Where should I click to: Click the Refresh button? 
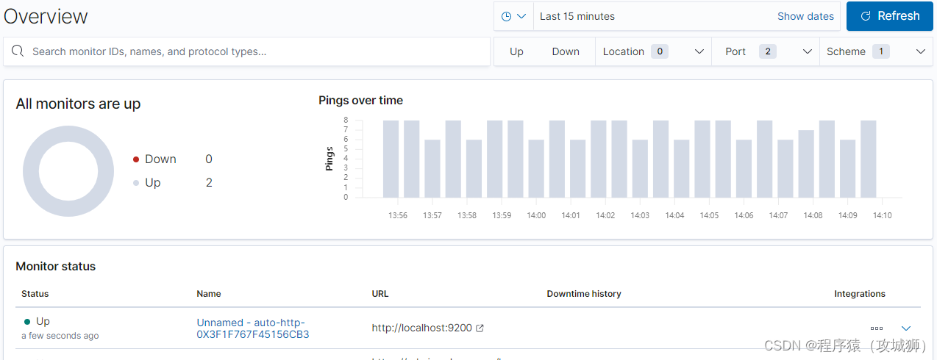coord(890,16)
